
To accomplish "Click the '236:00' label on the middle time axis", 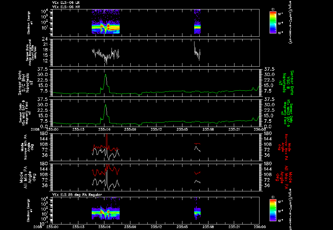I will tap(260, 129).
